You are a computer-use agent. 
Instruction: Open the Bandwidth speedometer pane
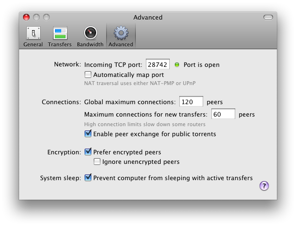pos(90,37)
